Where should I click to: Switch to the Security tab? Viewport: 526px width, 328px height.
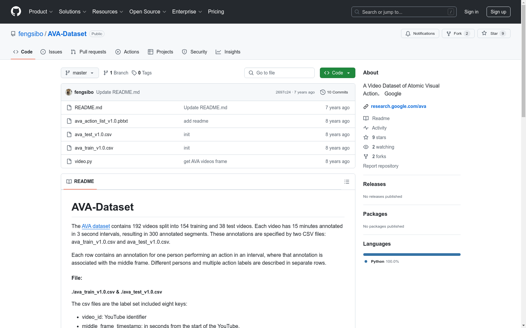(195, 52)
